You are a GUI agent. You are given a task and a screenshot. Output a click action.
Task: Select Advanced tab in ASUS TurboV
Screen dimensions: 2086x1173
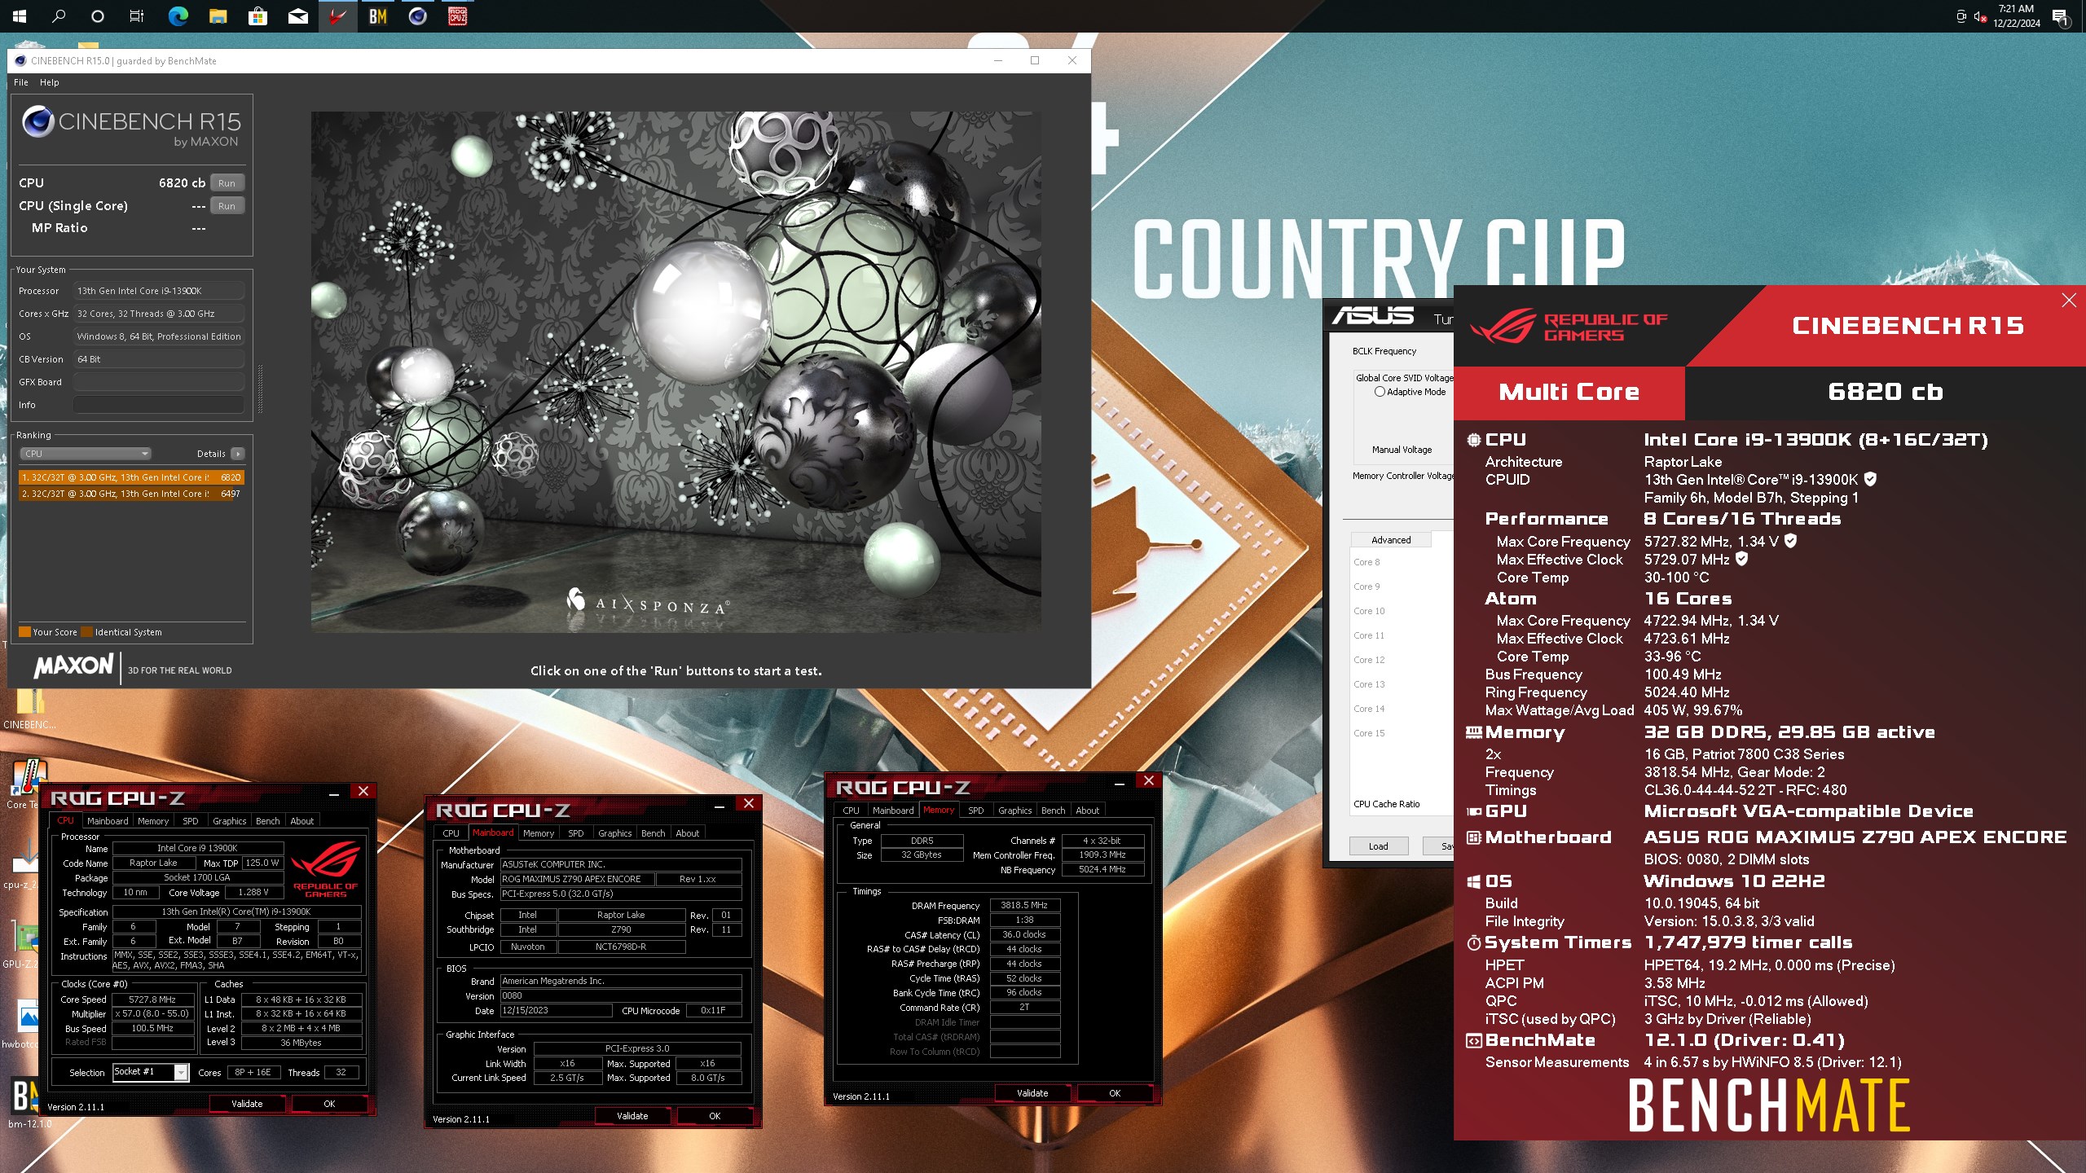[x=1391, y=540]
